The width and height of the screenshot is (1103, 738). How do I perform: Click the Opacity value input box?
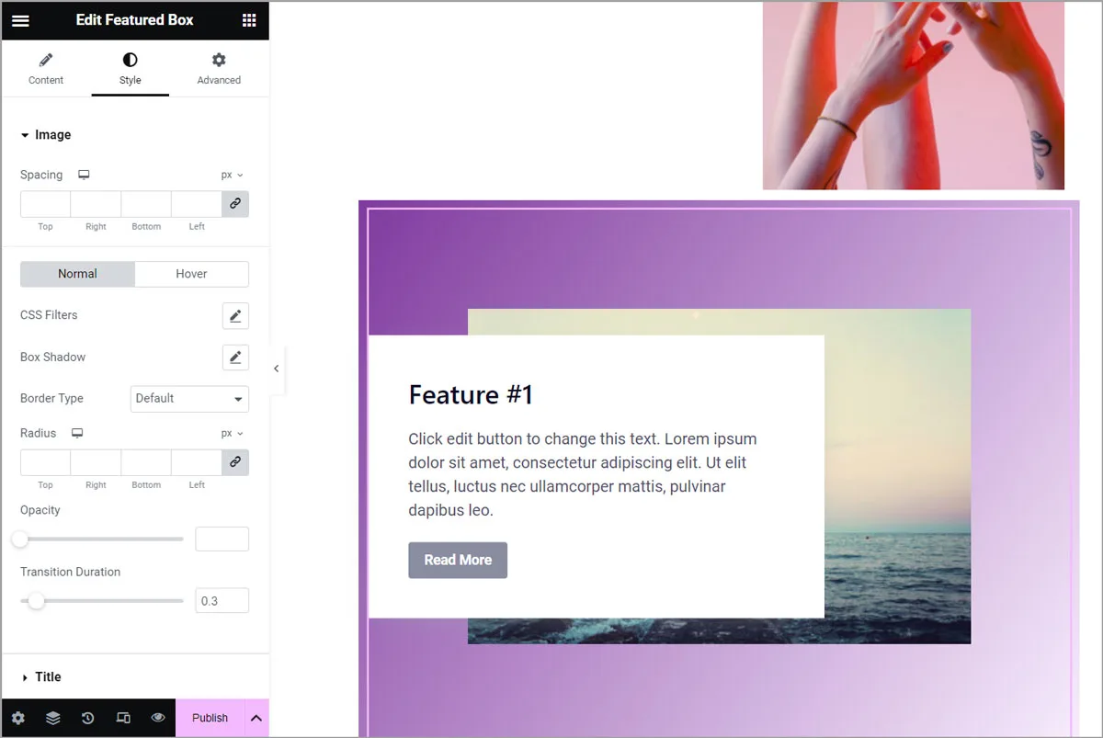pos(222,539)
